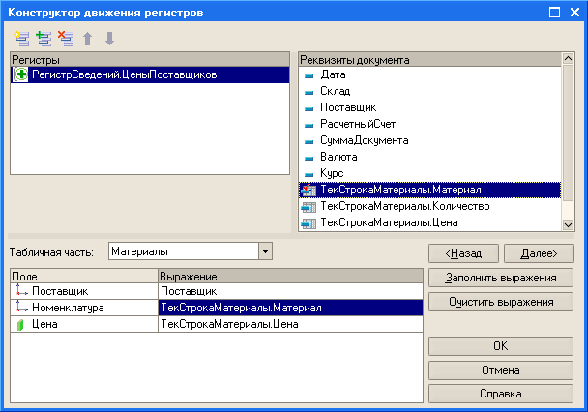Click the delete register toolbar icon
This screenshot has width=588, height=412.
[66, 39]
